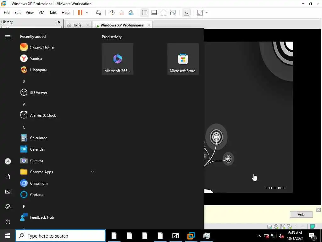Open the snapshot manager toolbar icon

coord(131,13)
